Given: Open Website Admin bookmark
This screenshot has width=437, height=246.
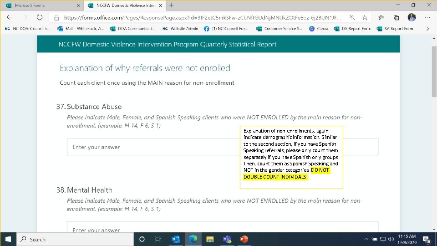Looking at the screenshot, I should tap(181, 28).
